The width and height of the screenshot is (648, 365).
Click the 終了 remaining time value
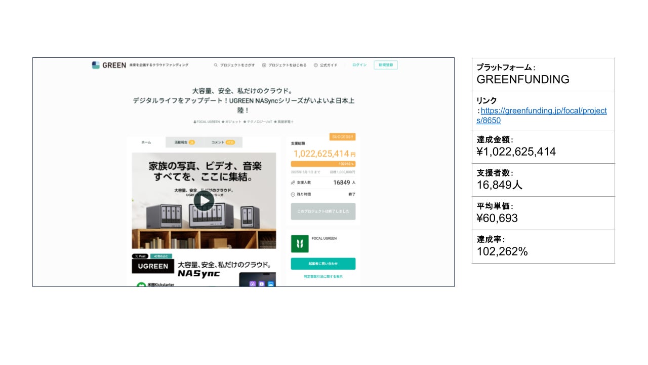pyautogui.click(x=352, y=194)
